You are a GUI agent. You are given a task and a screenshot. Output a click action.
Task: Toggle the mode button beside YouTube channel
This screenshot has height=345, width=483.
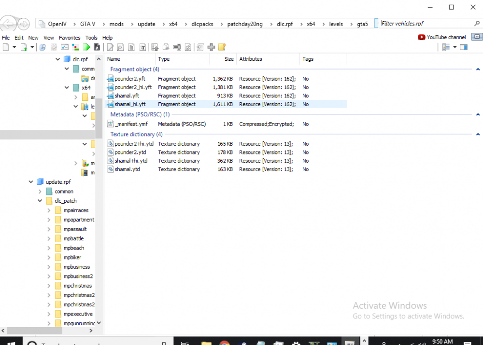(477, 37)
